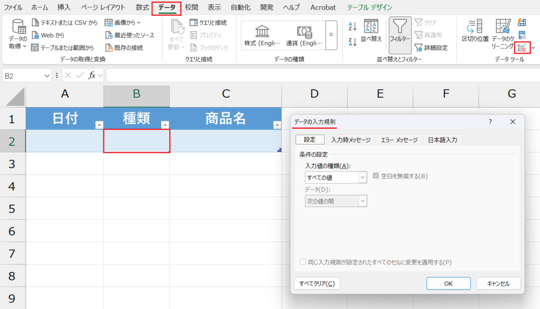Open the 種類 column filter dropdown
Viewport: 540px width, 309px height.
point(165,125)
